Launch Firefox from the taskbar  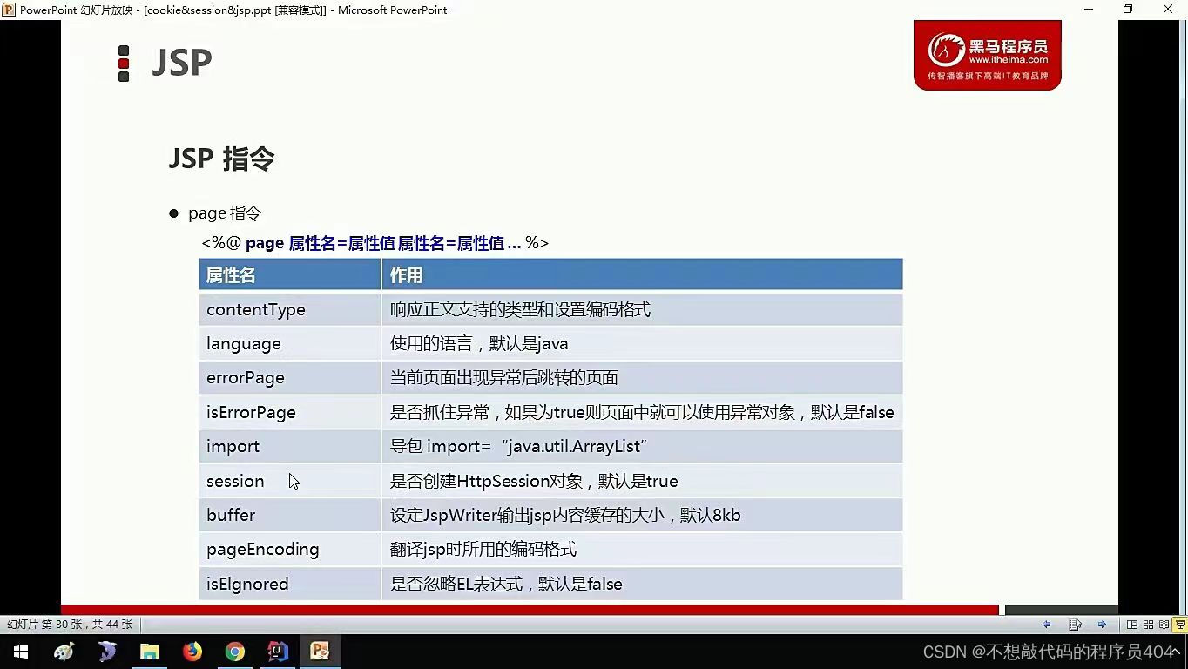pos(192,651)
